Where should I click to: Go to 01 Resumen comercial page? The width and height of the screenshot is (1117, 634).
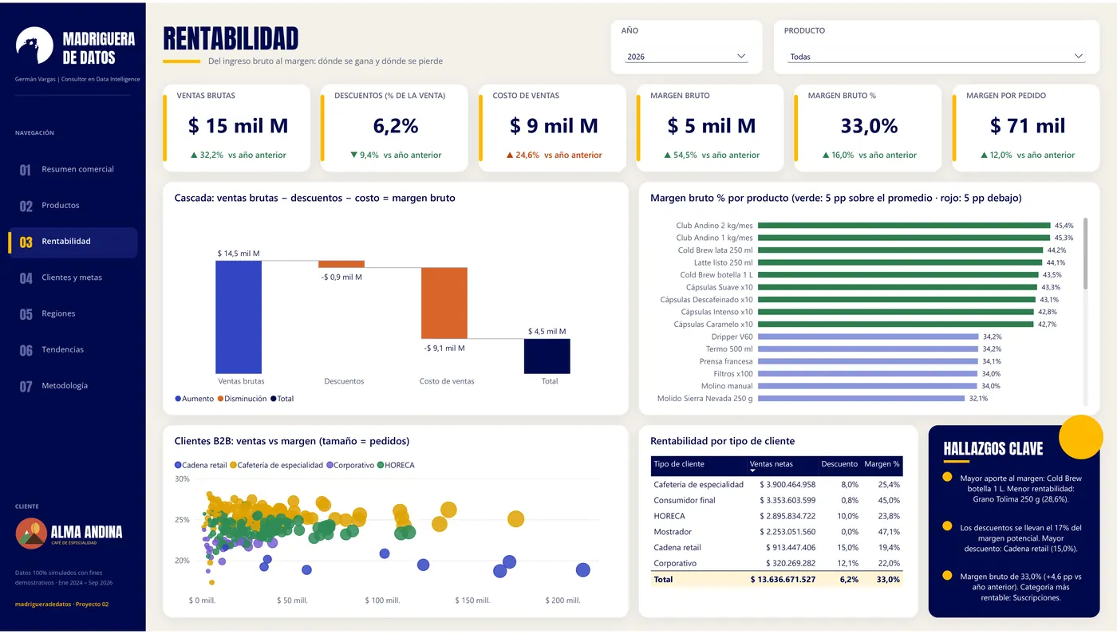[x=73, y=169]
